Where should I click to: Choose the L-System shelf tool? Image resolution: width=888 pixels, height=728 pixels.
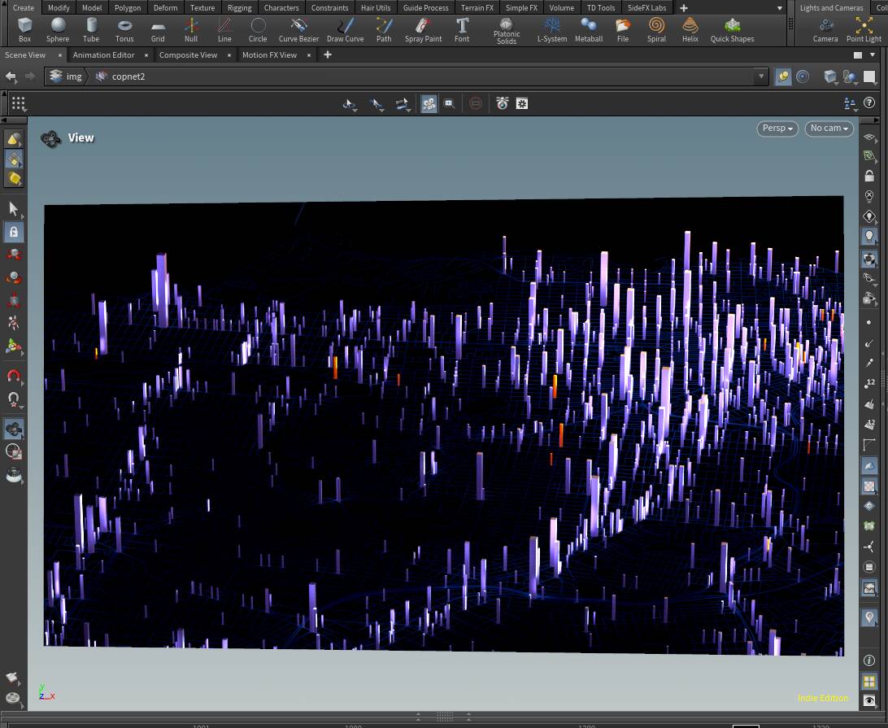coord(552,30)
